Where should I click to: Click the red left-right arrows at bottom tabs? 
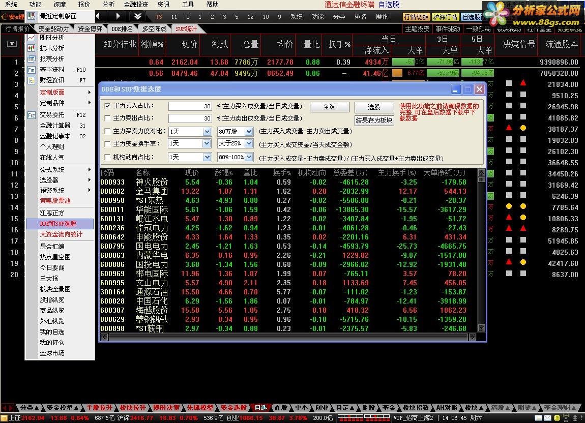(x=8, y=408)
